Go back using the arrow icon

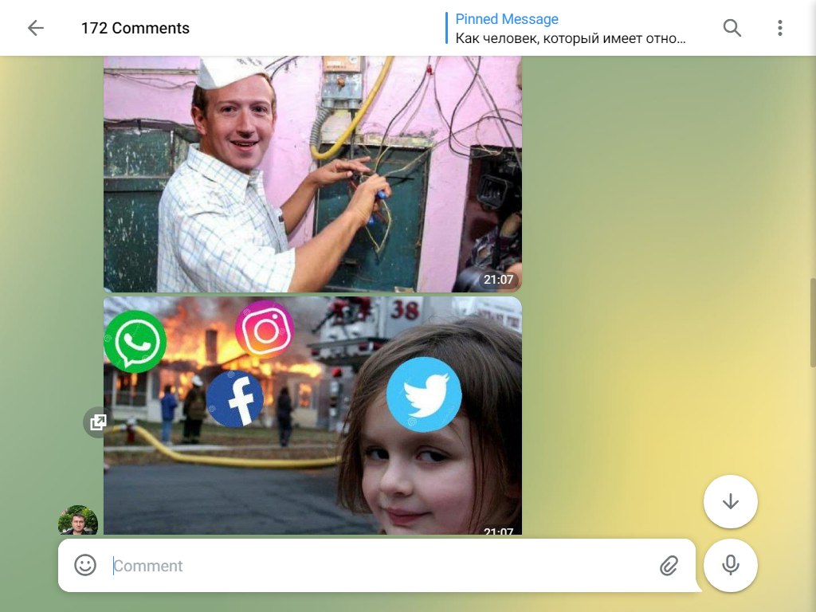[x=35, y=28]
